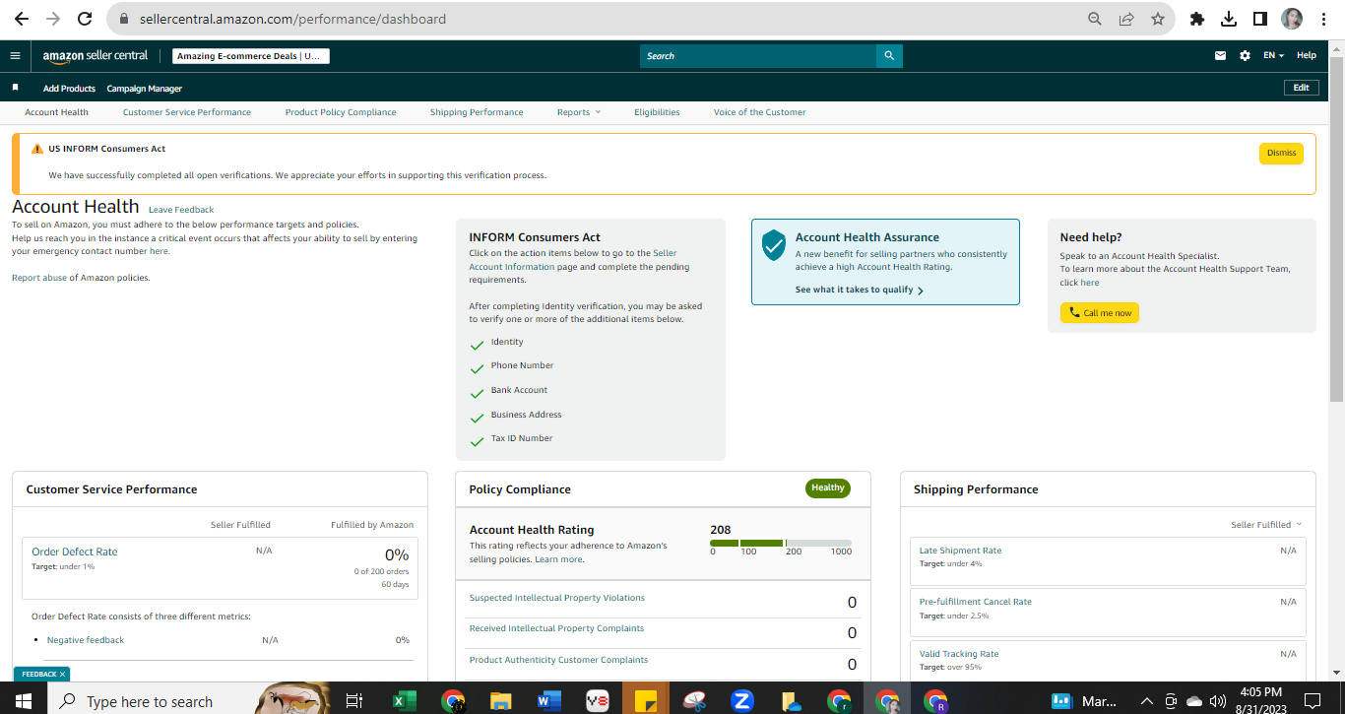Open Task View on the taskbar

pos(353,701)
